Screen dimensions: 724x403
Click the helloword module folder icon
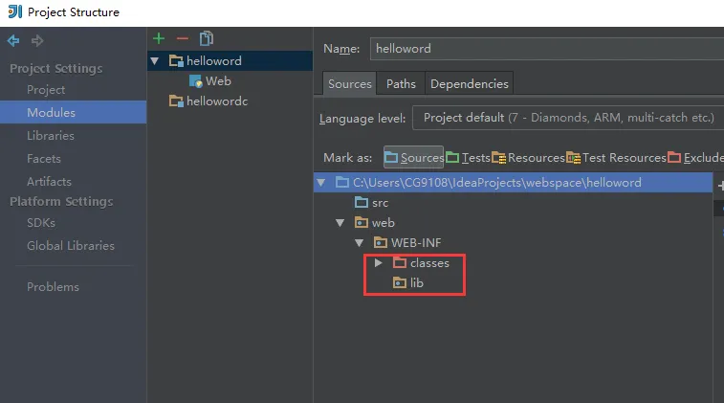coord(176,61)
